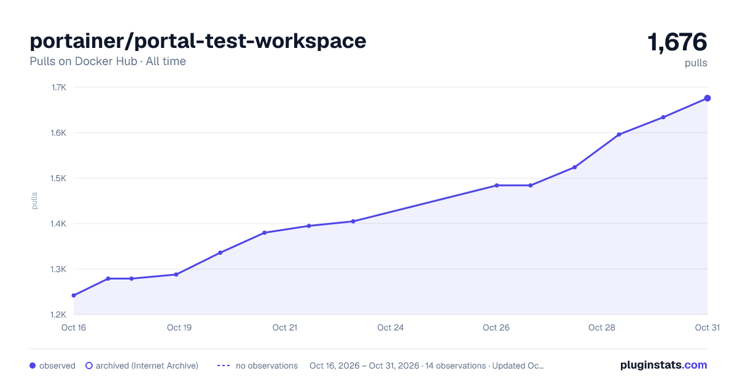The width and height of the screenshot is (737, 387).
Task: Click the chart title portainer/portal-test-workspace
Action: click(x=198, y=41)
